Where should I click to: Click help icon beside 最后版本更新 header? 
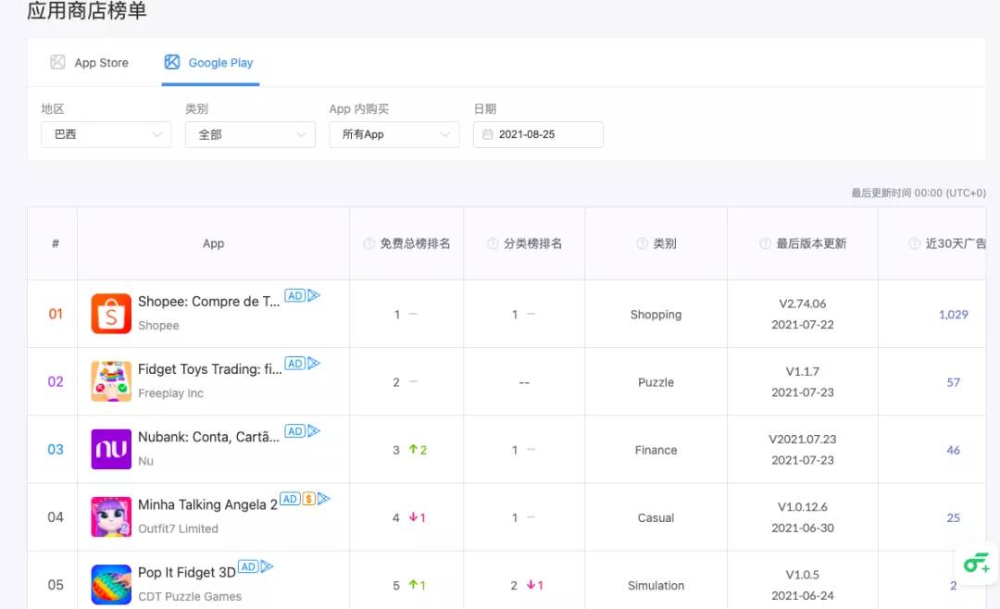(x=765, y=243)
